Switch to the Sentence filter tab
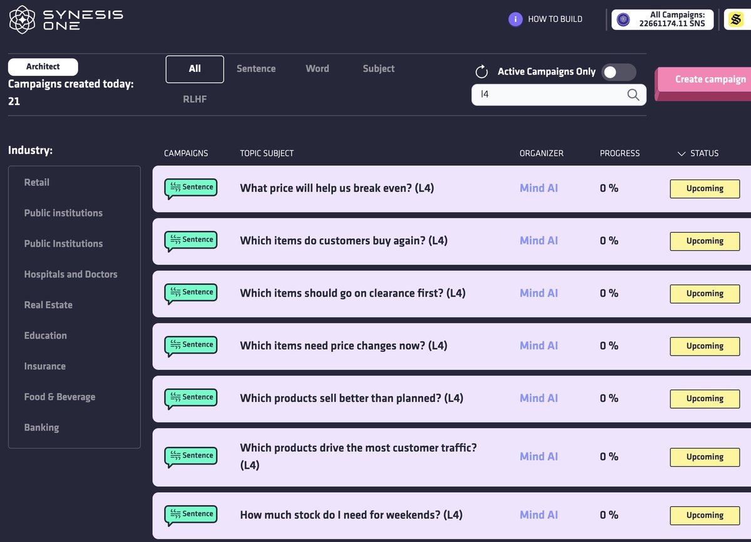 (x=256, y=69)
